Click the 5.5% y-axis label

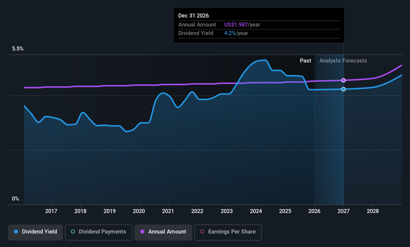pyautogui.click(x=18, y=49)
